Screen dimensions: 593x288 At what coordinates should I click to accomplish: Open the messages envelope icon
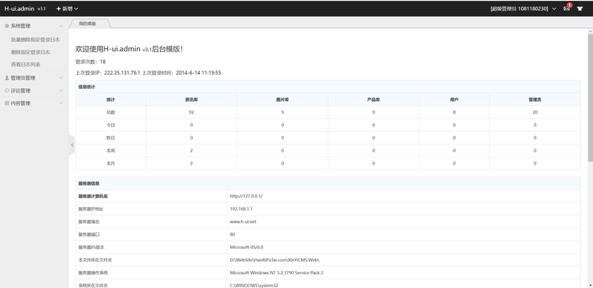click(x=566, y=9)
